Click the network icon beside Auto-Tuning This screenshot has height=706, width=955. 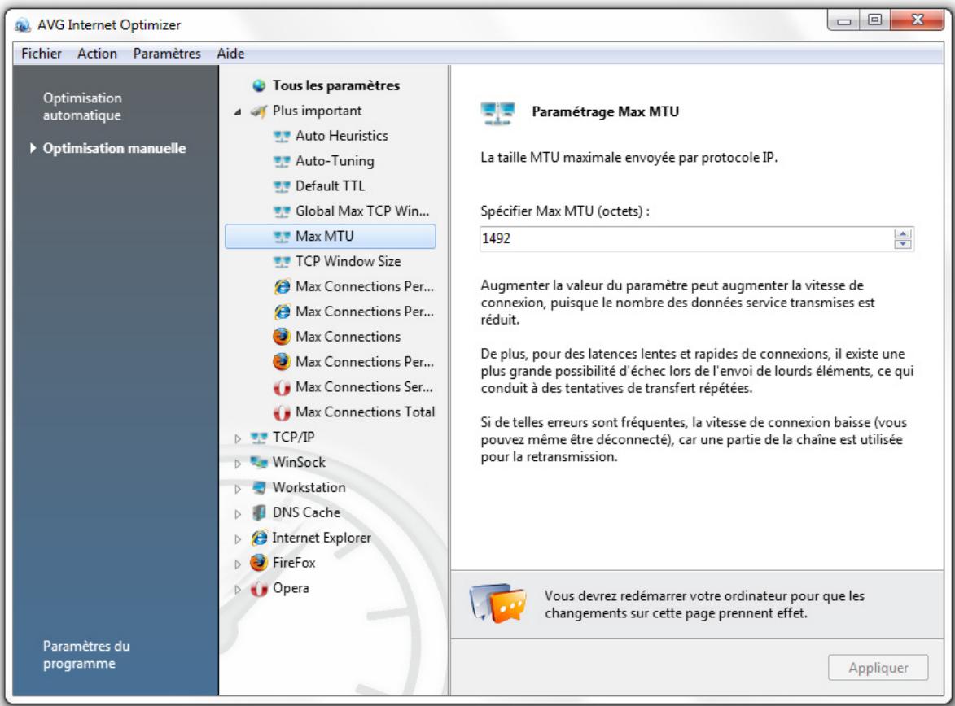coord(282,161)
